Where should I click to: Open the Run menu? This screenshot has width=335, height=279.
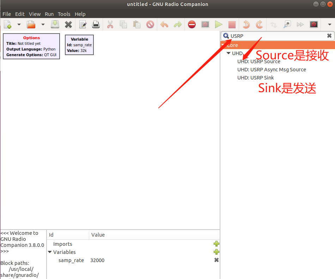pos(49,14)
